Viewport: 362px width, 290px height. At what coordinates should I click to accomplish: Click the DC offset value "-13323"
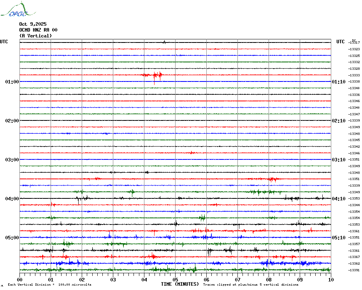[x=354, y=49]
